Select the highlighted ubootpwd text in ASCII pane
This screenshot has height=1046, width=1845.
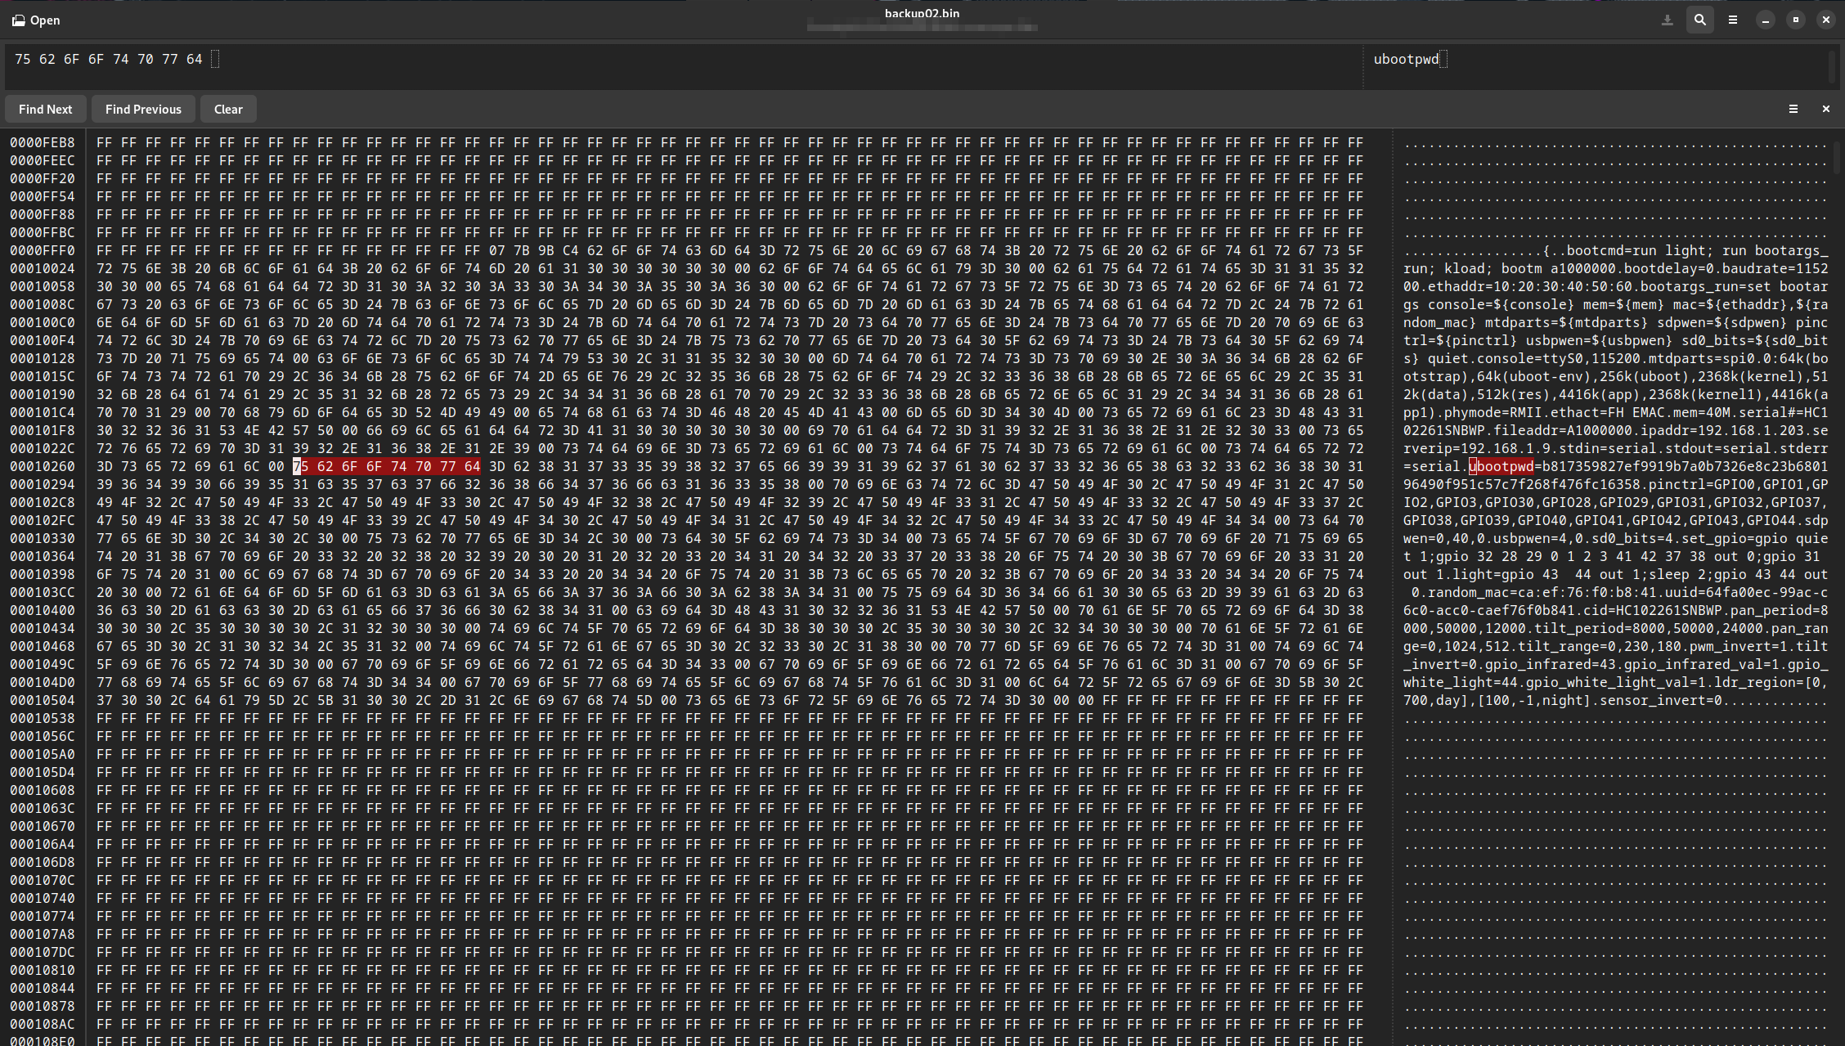tap(1502, 466)
